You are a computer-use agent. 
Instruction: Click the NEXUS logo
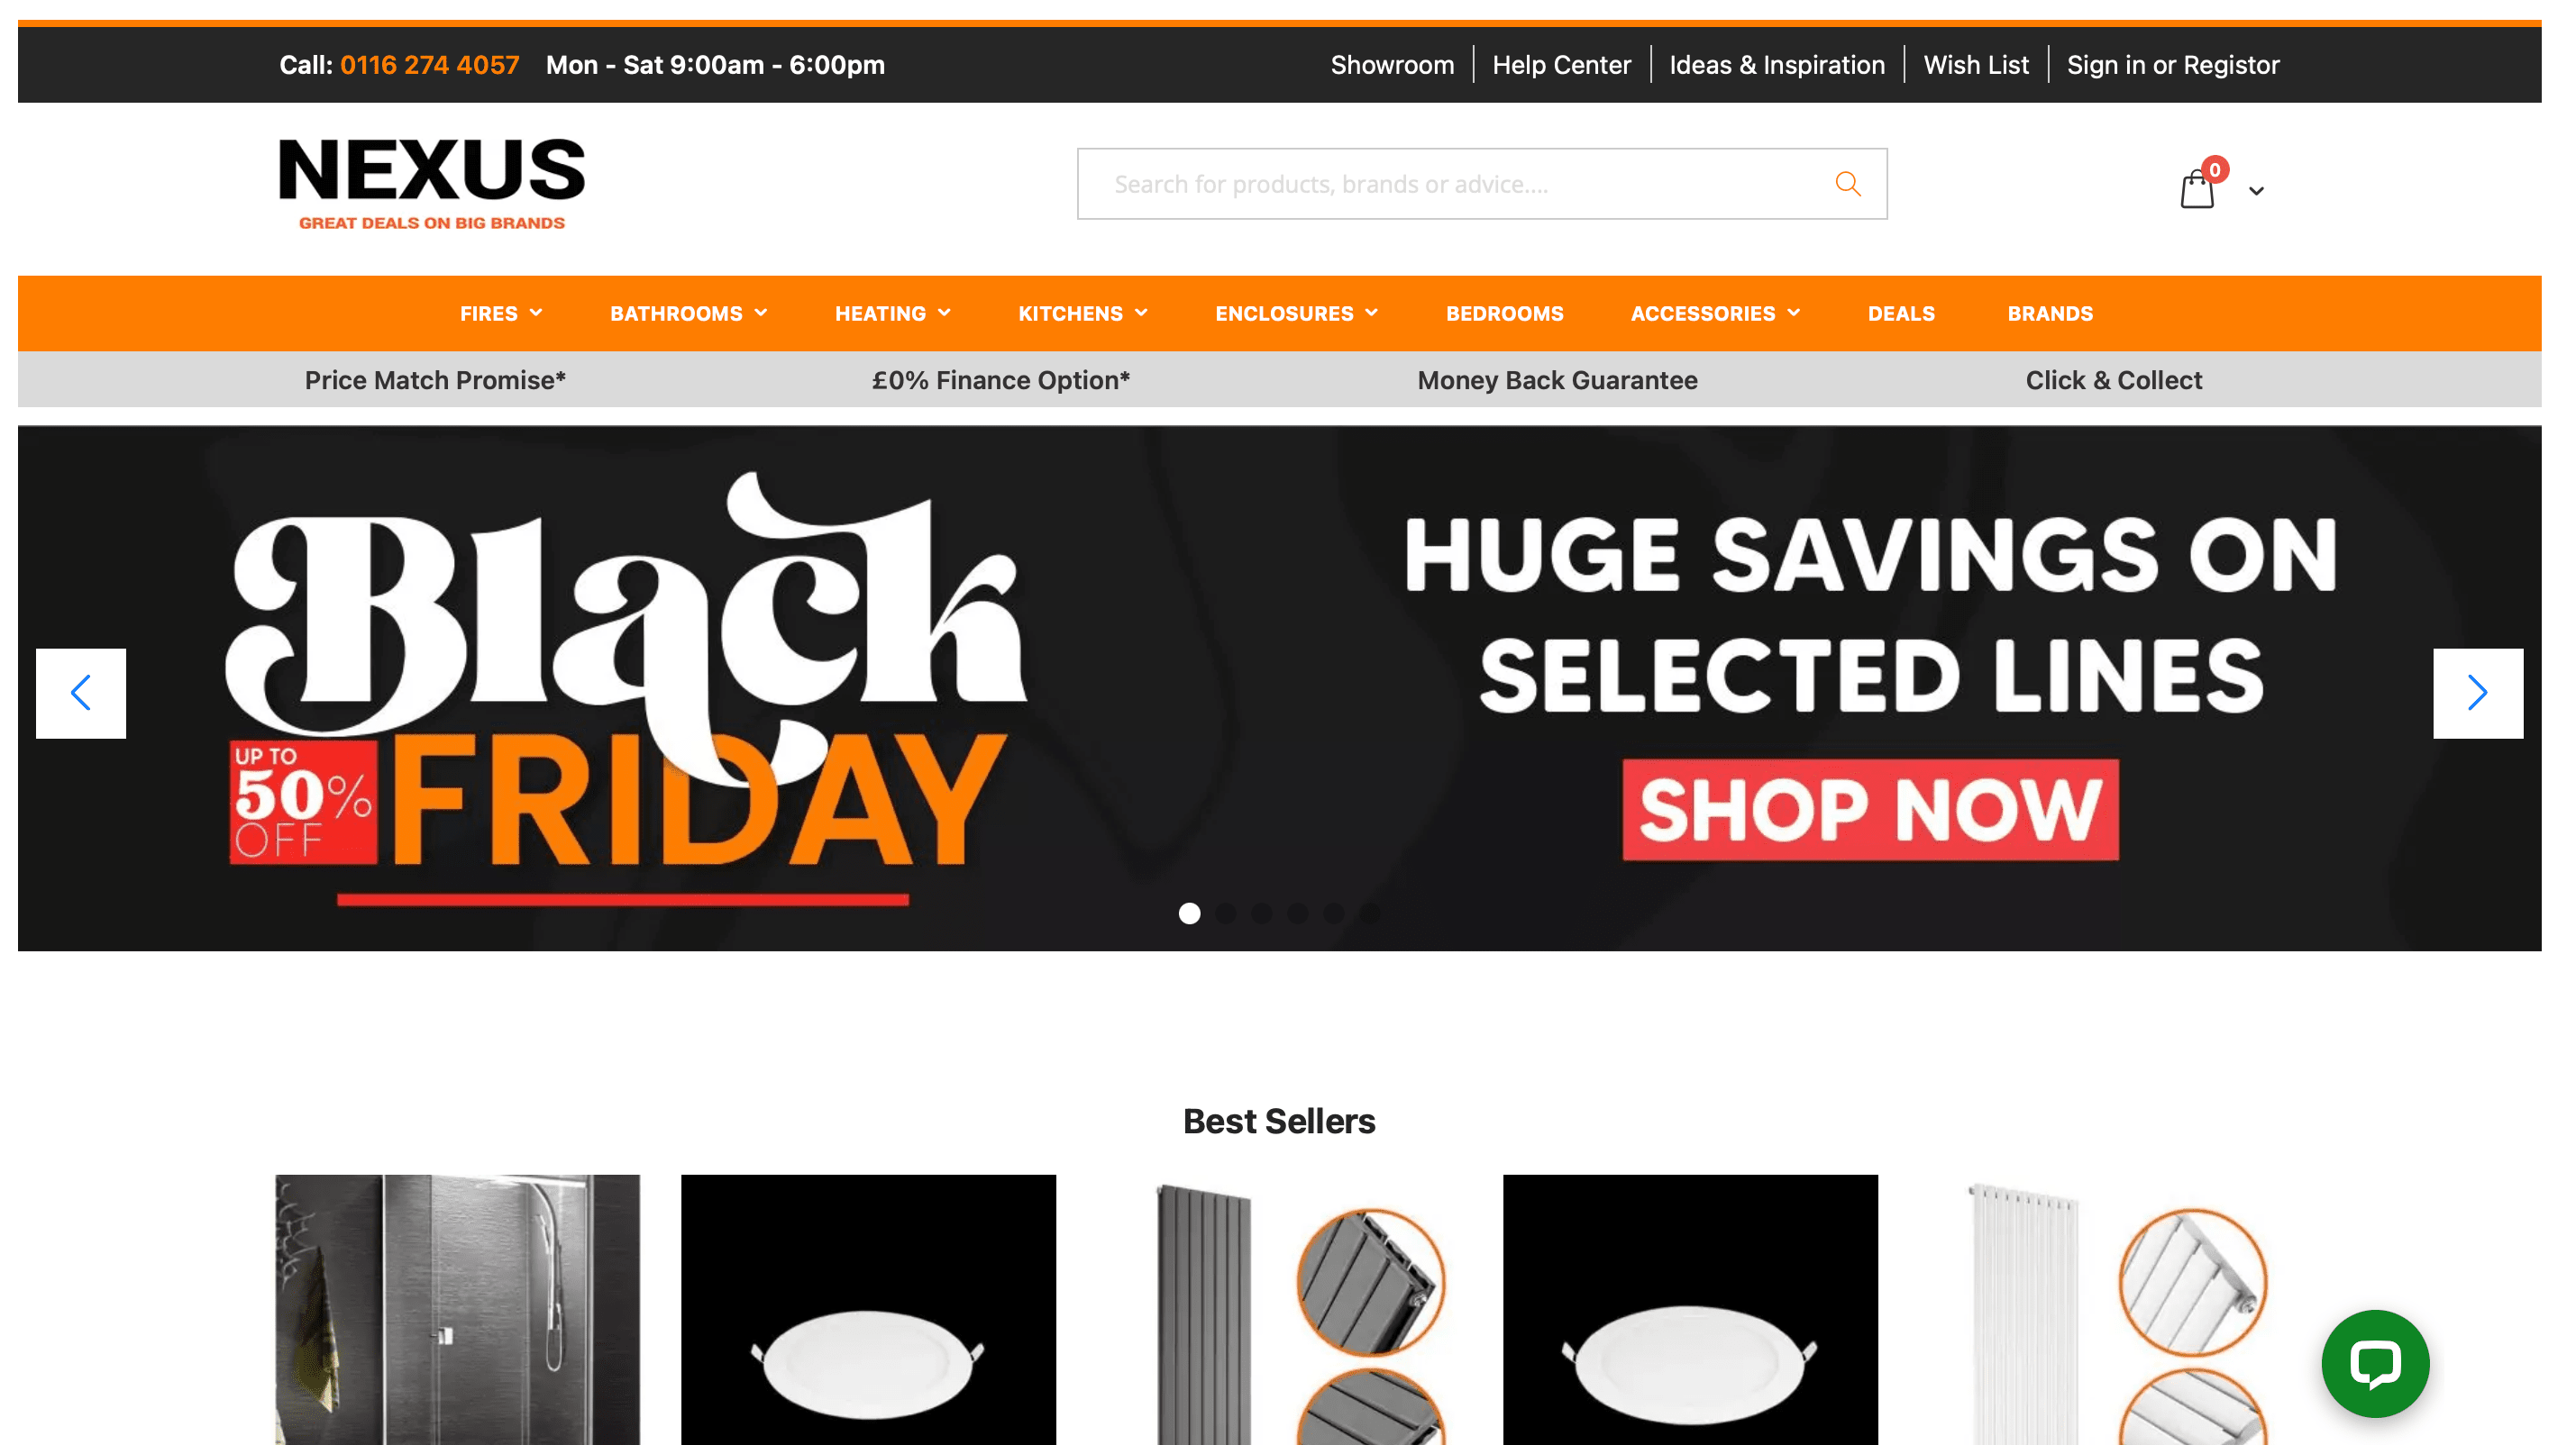click(x=432, y=184)
